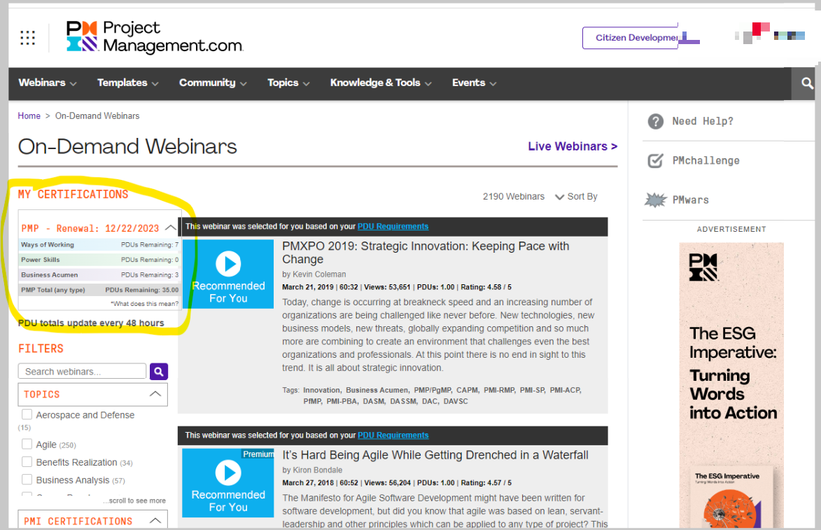
Task: Open the Sort By dropdown
Action: tap(576, 197)
